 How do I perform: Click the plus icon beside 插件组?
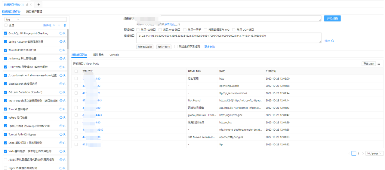tap(59, 26)
